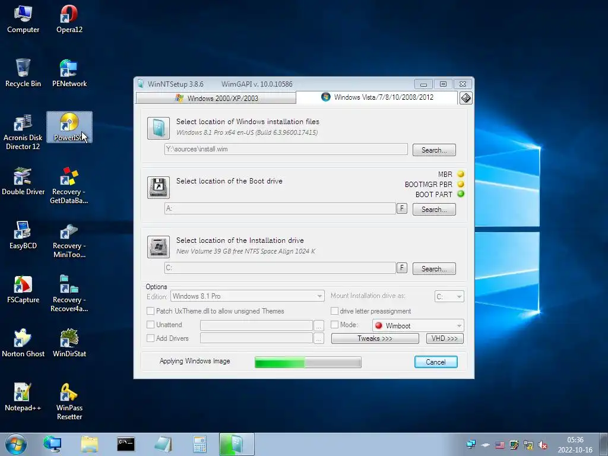The image size is (608, 456).
Task: Click the yellow MBR status indicator
Action: [461, 174]
